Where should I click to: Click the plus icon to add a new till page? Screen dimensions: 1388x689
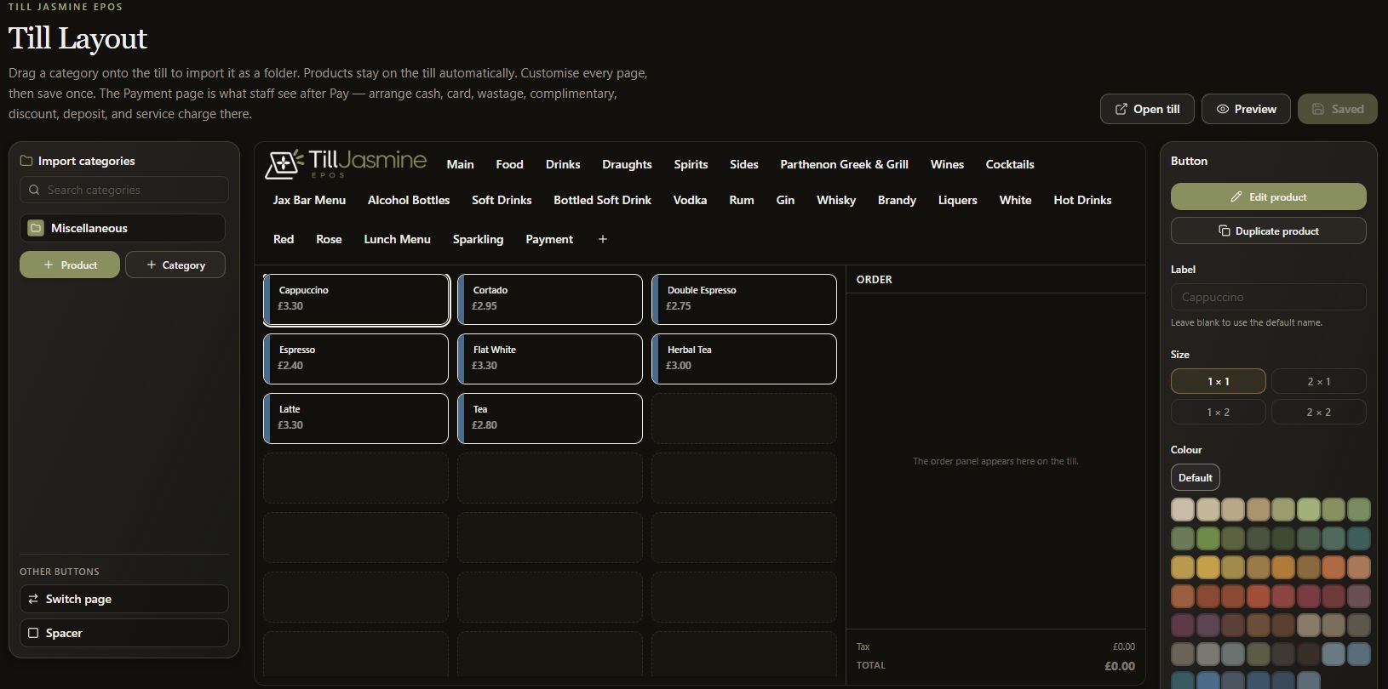[603, 239]
